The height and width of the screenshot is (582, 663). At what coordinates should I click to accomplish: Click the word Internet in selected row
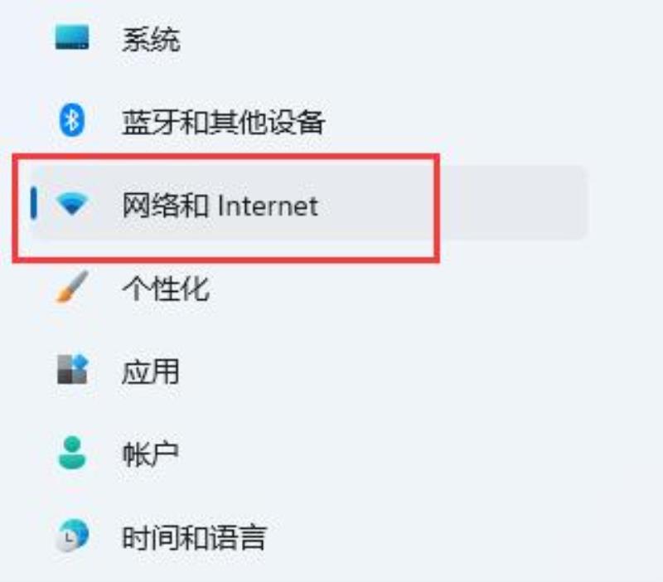pyautogui.click(x=268, y=206)
